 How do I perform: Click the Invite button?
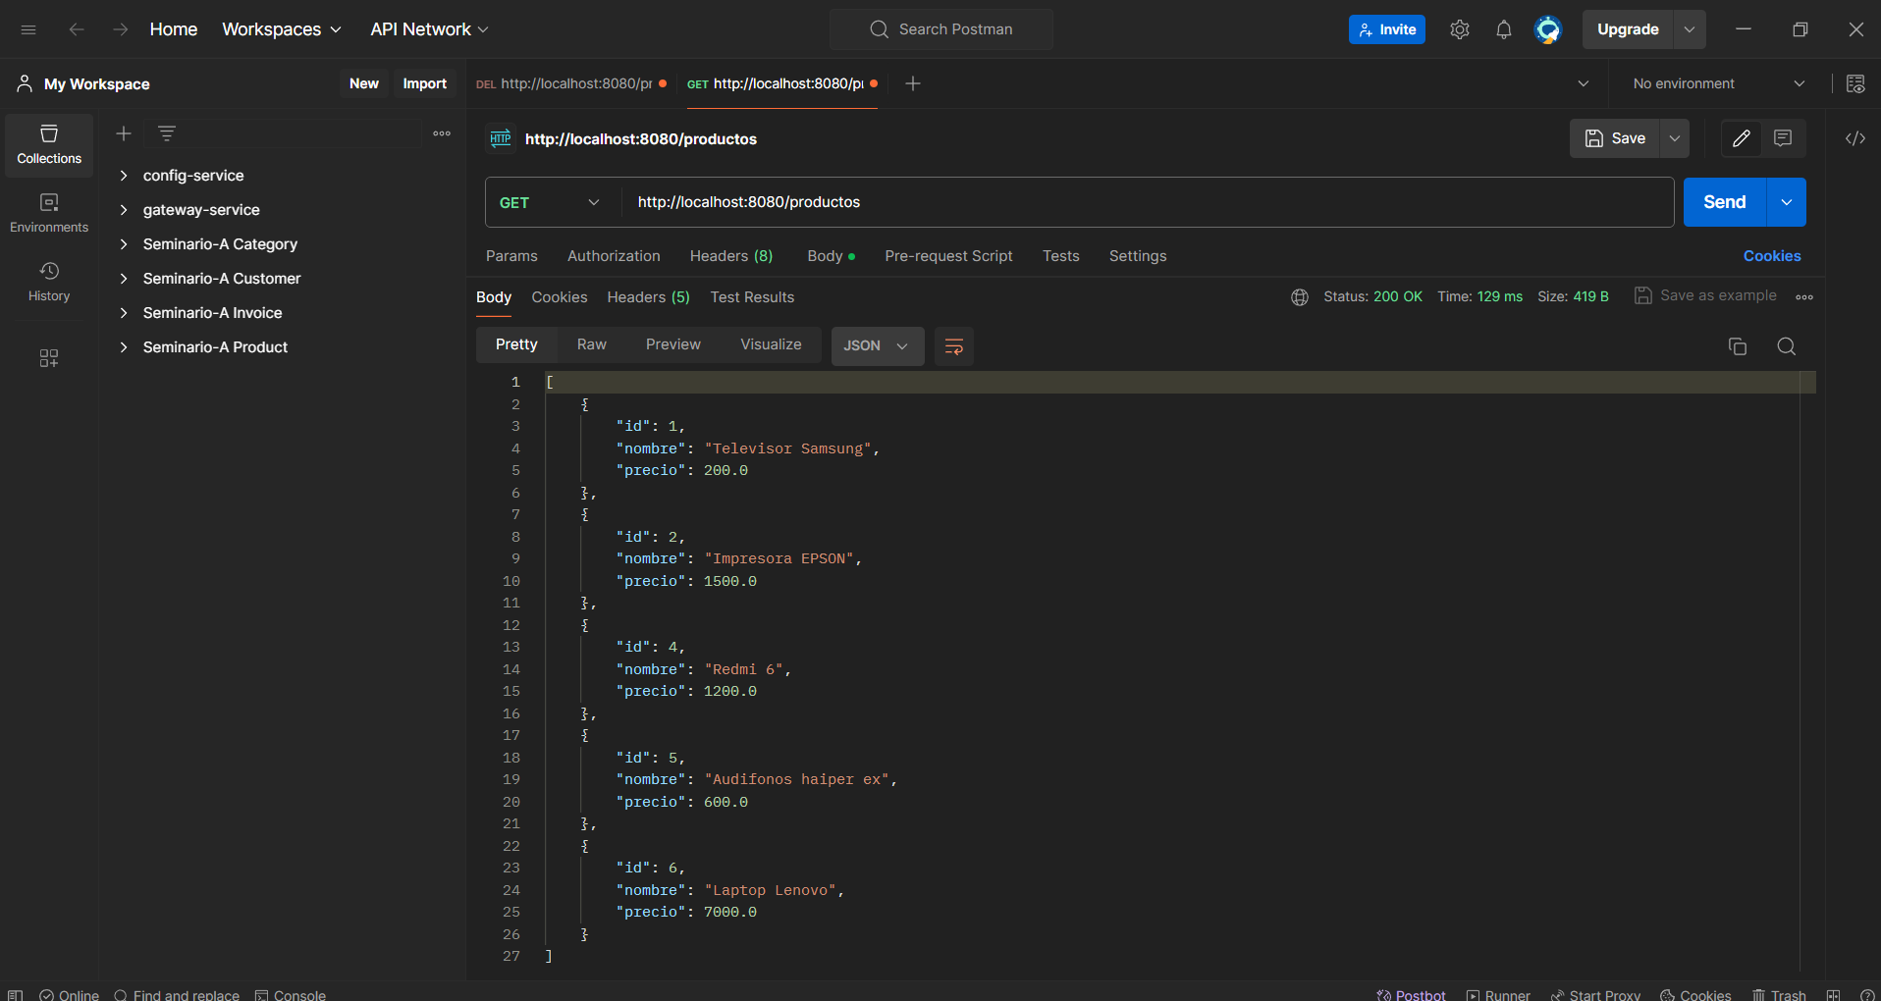pyautogui.click(x=1387, y=29)
